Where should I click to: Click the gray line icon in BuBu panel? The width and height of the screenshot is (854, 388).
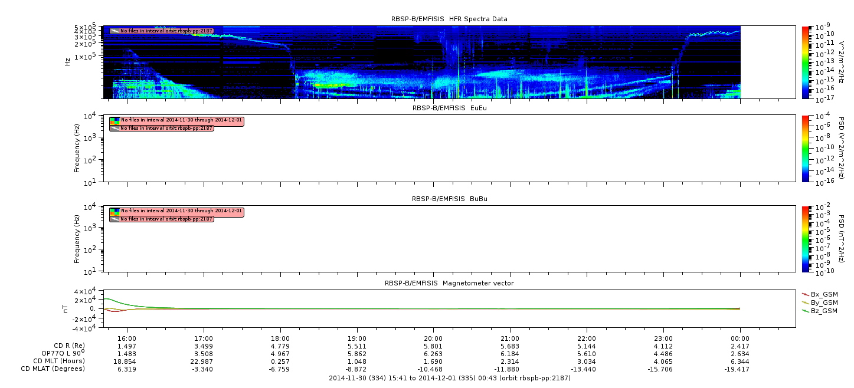pyautogui.click(x=114, y=219)
